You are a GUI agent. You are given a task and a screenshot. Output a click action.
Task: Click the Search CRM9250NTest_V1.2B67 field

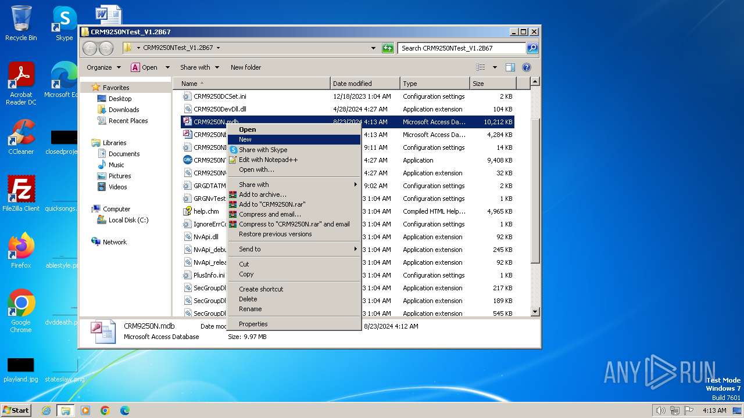(462, 48)
